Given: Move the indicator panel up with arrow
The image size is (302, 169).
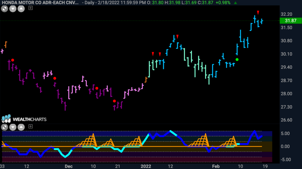Looking at the screenshot, I should [x=21, y=127].
